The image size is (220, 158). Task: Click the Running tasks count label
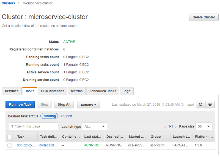click(x=42, y=65)
